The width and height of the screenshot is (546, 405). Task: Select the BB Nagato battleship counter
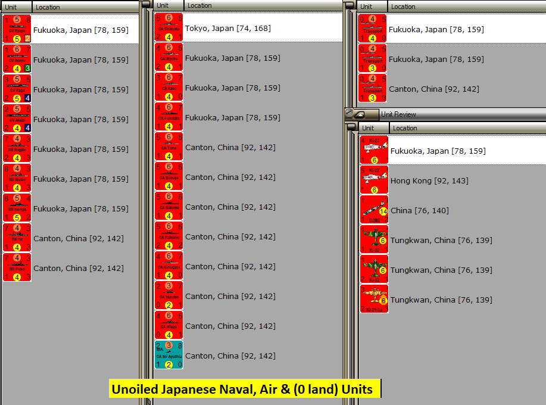coord(17,148)
